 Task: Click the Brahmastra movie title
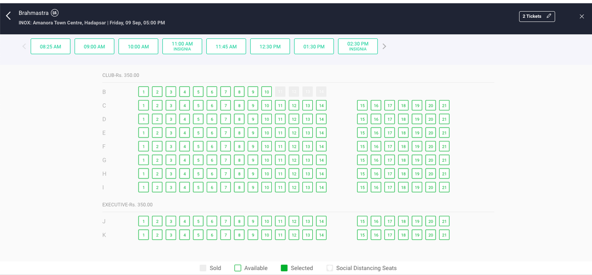coord(34,12)
